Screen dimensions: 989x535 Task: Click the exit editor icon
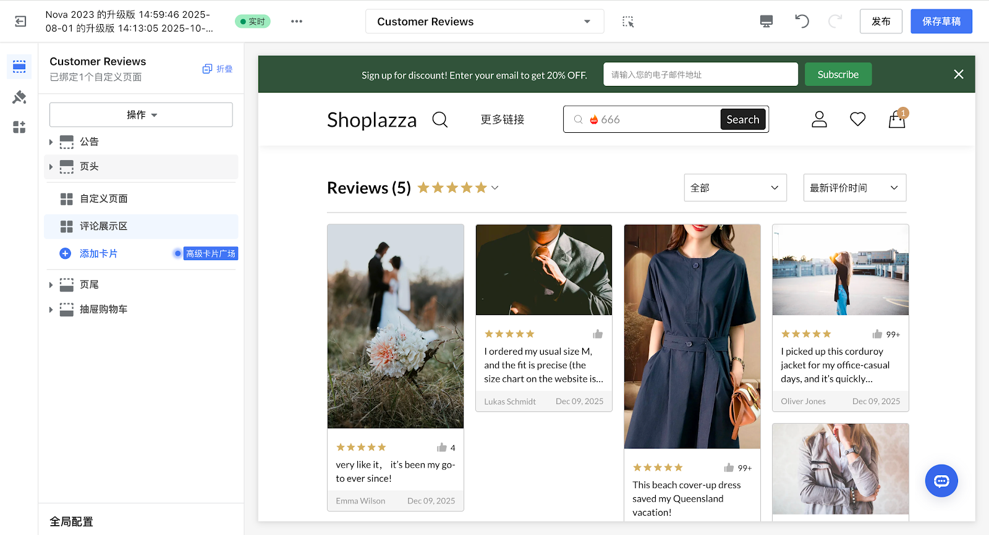[x=20, y=22]
